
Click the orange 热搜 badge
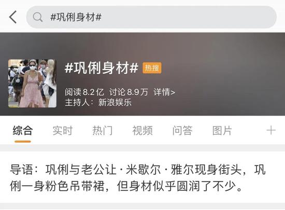pos(152,68)
